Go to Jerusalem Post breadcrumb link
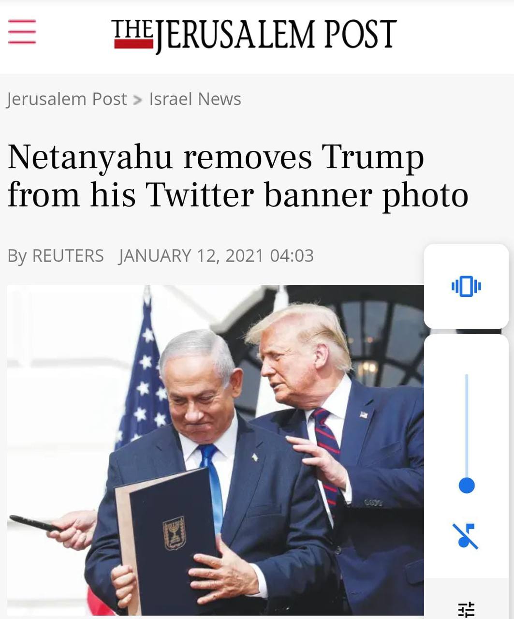This screenshot has height=619, width=514. coord(67,99)
